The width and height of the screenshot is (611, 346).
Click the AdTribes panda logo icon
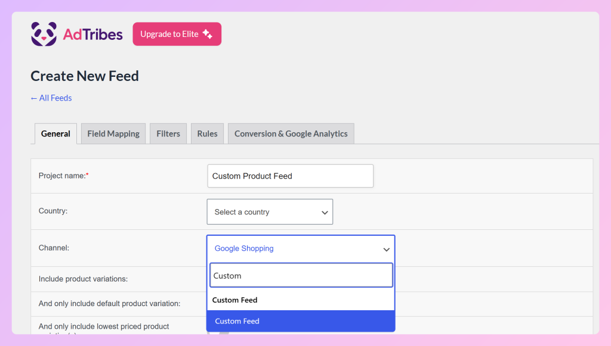point(44,34)
